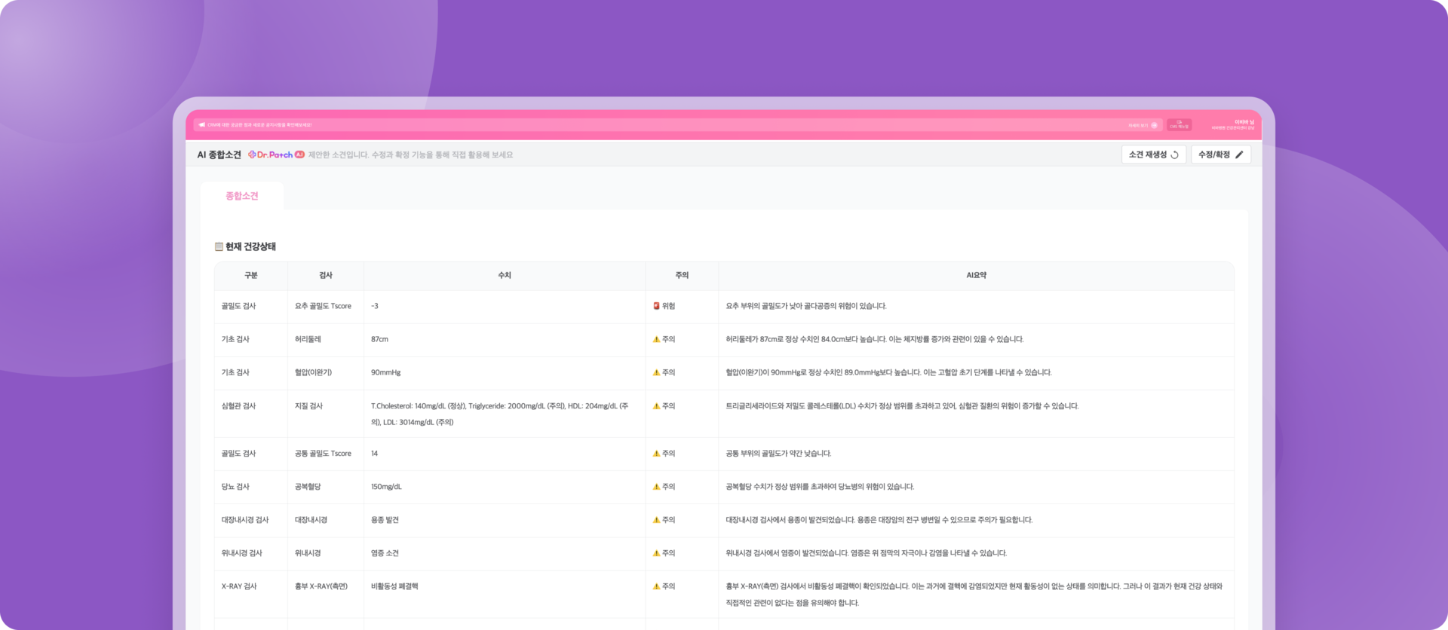Click the 소견 재생성 button
The image size is (1448, 630).
coord(1153,154)
